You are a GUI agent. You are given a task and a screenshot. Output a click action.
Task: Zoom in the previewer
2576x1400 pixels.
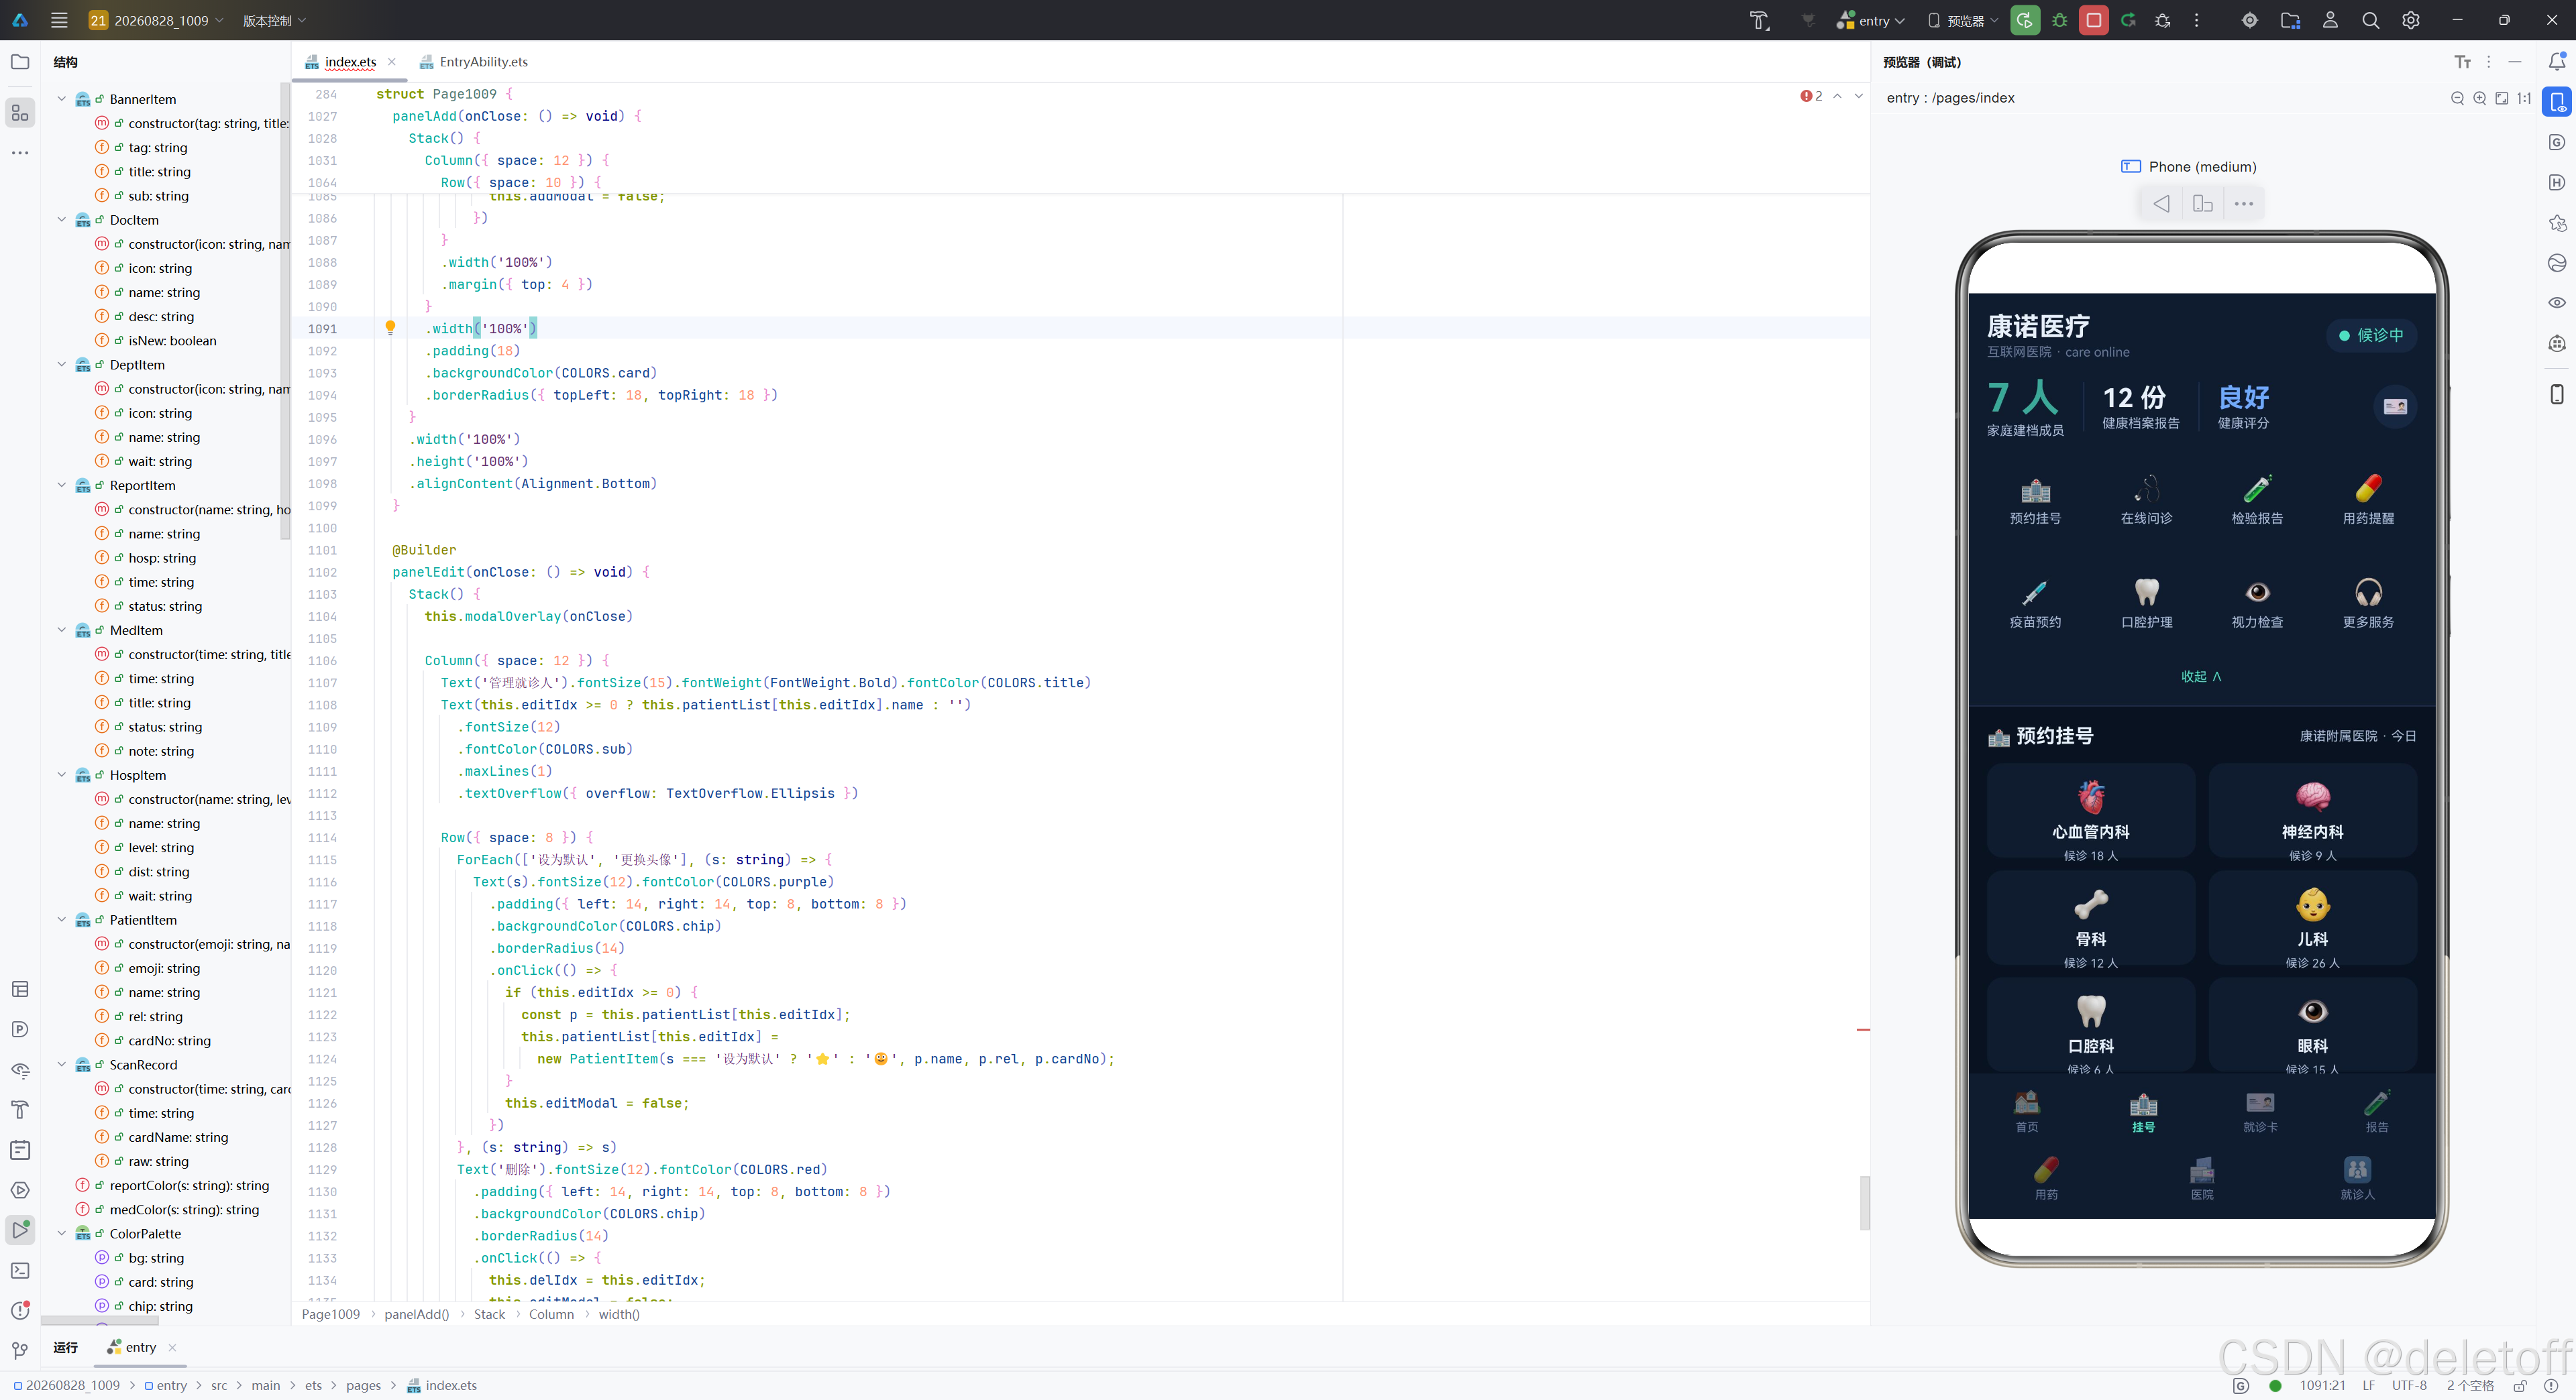click(2479, 98)
